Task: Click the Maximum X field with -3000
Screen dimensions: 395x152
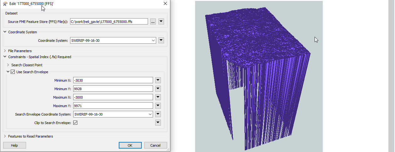Action: [x=113, y=97]
